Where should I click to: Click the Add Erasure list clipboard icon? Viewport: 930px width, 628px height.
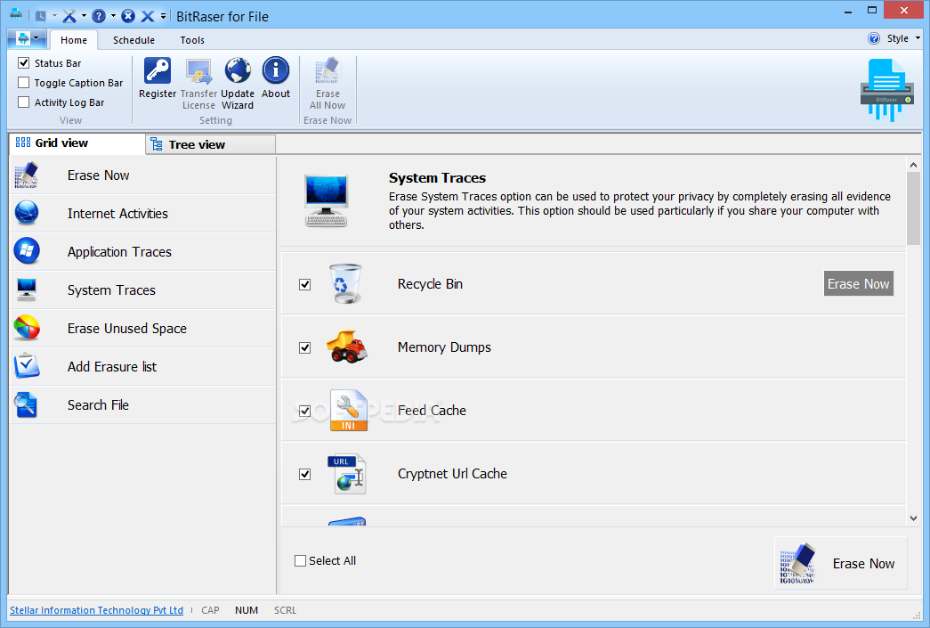pos(27,365)
